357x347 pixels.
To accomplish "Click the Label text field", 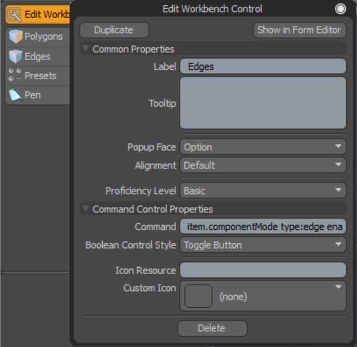I will point(262,66).
